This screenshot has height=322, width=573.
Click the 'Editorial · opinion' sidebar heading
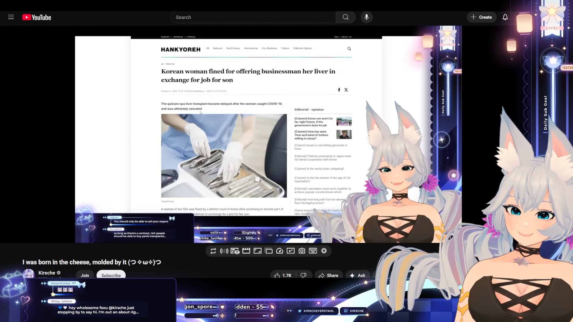click(309, 109)
